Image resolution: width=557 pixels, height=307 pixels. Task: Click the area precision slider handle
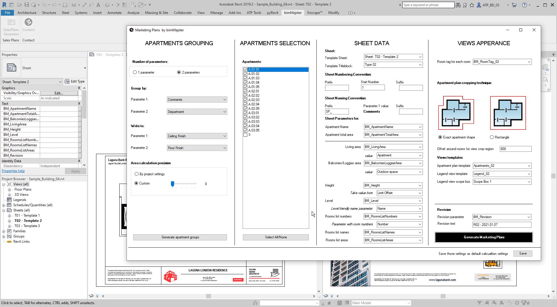(x=172, y=184)
